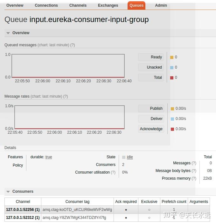Open Consumer utilisation help (?)

coord(113,172)
